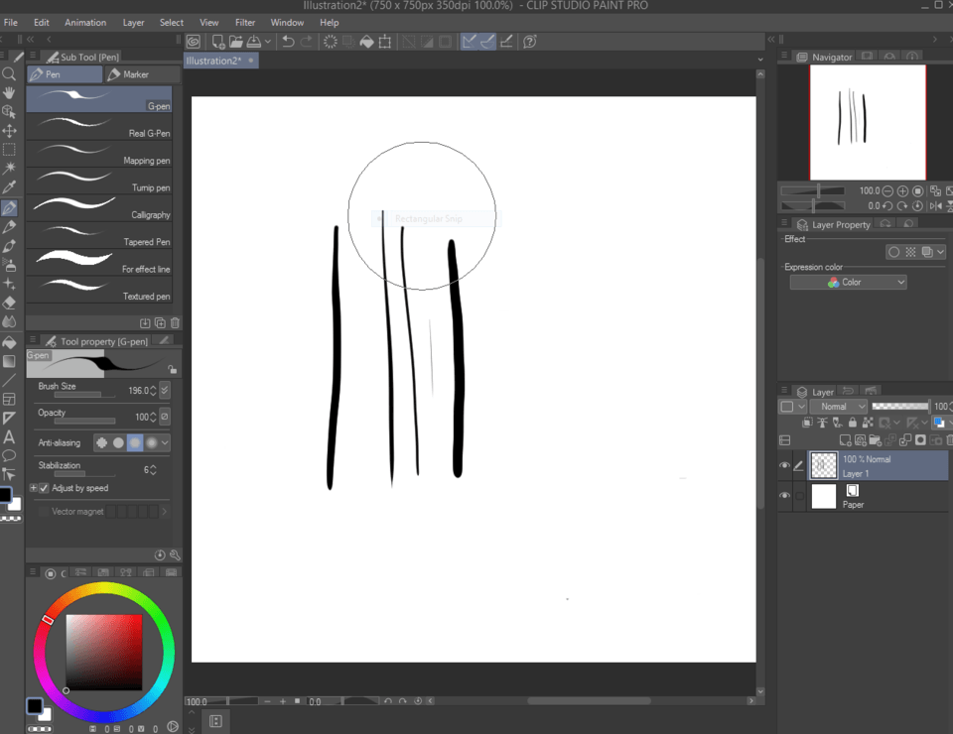Switch to the Marker sub tool tab

tap(142, 73)
